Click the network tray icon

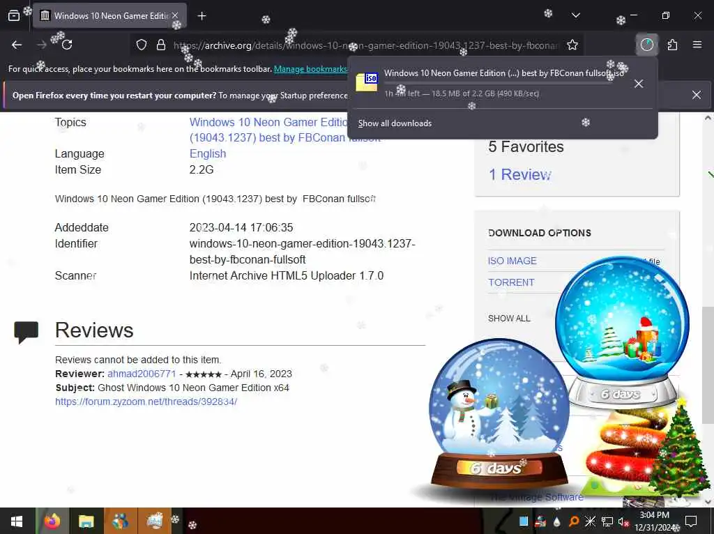[607, 521]
